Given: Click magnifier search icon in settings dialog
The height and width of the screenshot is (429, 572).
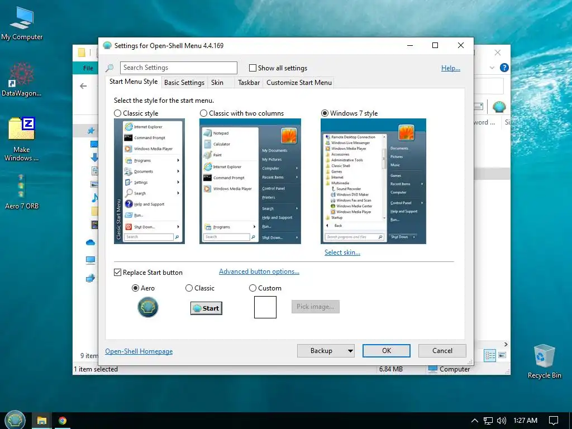Looking at the screenshot, I should (x=109, y=68).
